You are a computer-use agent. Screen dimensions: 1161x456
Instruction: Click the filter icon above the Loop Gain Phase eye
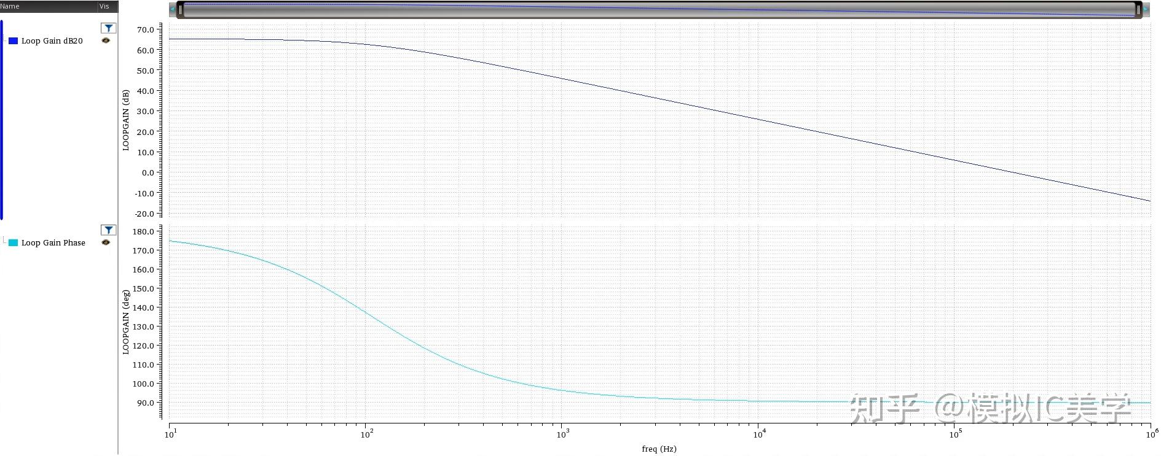(x=108, y=230)
